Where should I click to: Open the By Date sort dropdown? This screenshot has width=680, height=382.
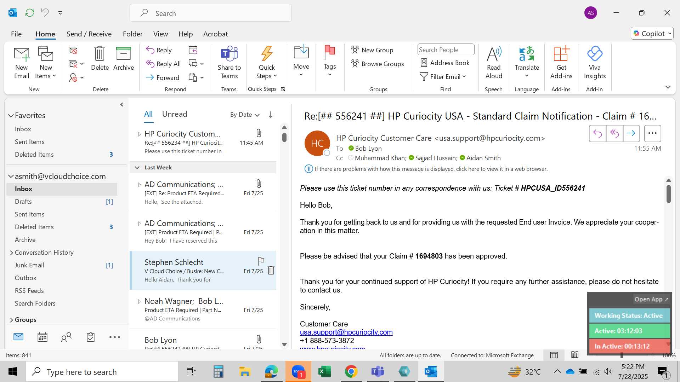click(x=245, y=115)
